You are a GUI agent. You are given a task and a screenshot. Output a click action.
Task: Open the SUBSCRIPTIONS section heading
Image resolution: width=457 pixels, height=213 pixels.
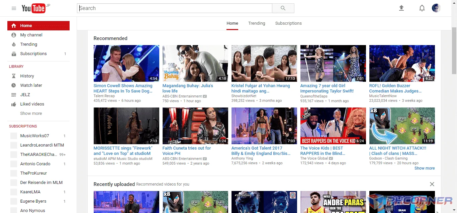[x=23, y=126]
